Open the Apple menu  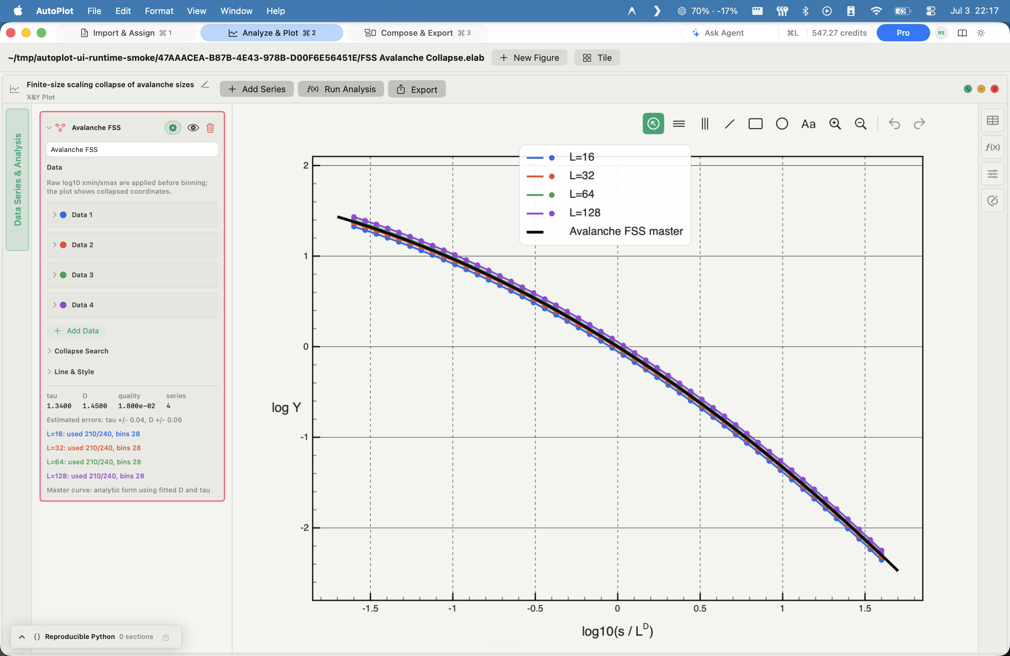tap(18, 11)
